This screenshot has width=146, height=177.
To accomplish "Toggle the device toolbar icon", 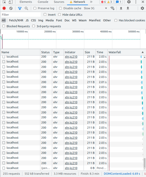I will click(11, 2).
